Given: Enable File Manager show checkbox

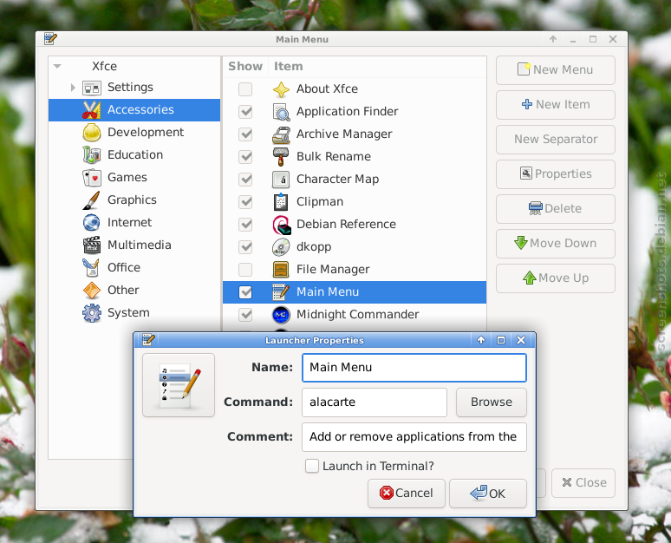Looking at the screenshot, I should (x=245, y=270).
